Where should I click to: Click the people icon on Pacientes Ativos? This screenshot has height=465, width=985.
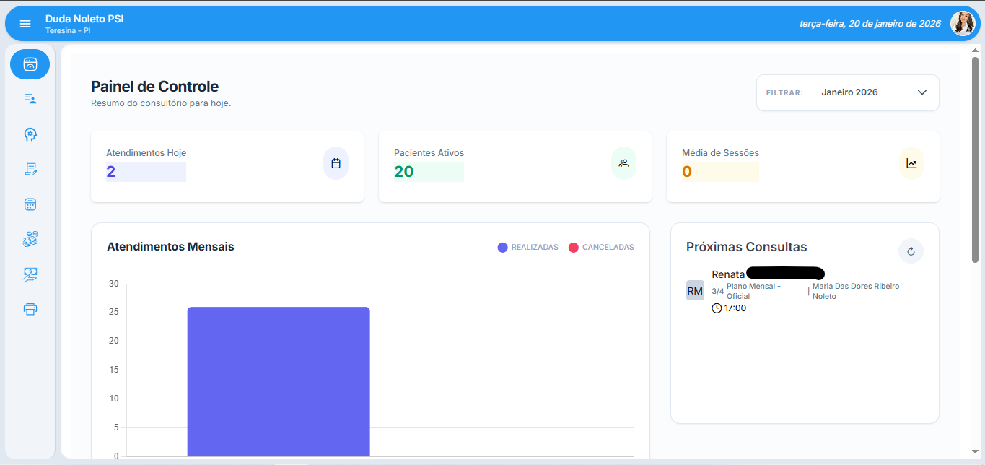623,163
